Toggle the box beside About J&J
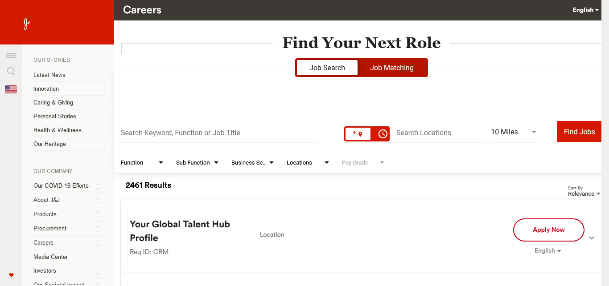609x286 pixels. tap(98, 201)
